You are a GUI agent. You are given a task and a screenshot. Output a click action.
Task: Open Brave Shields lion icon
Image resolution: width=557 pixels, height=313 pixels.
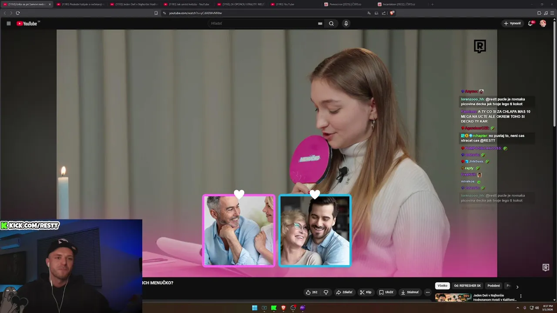[392, 13]
